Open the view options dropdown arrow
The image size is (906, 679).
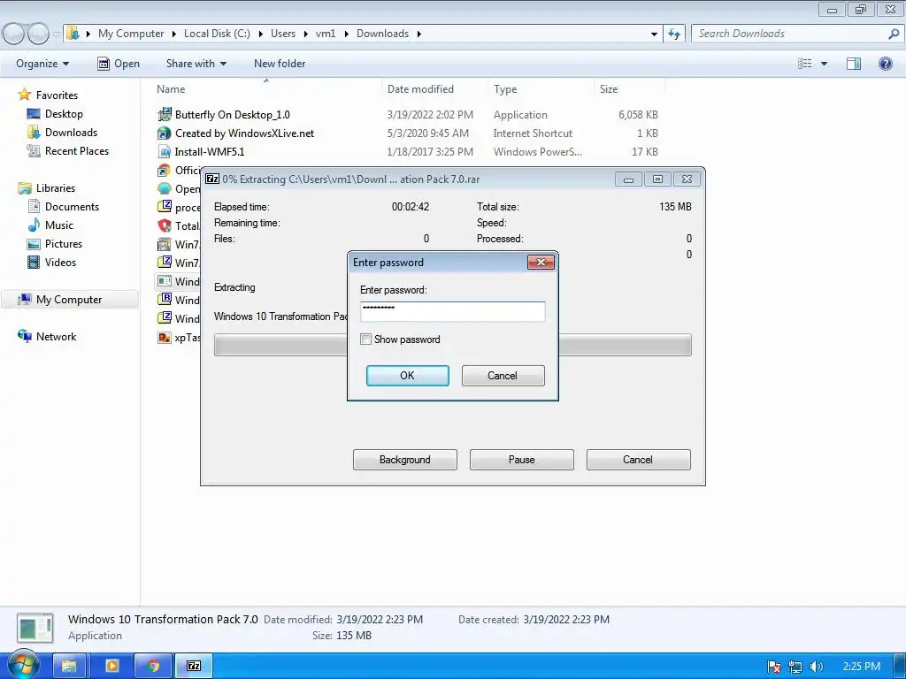tap(824, 64)
